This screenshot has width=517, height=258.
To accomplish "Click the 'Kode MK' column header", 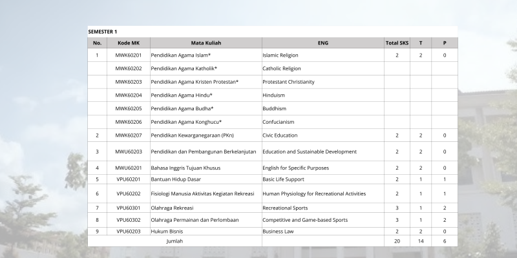I will coord(129,43).
